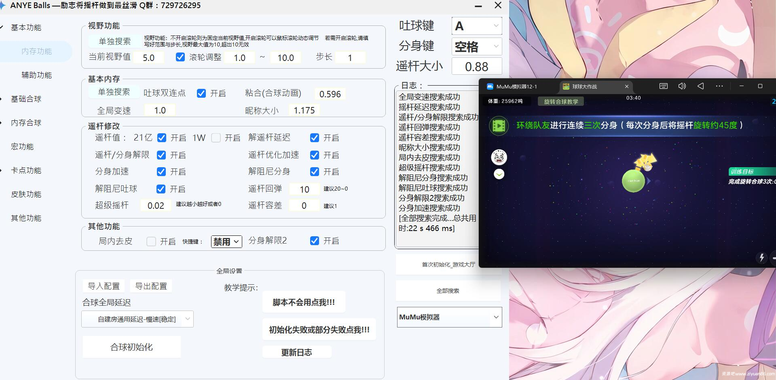
Task: Uncheck the 滚轮调整 checkbox
Action: click(180, 57)
